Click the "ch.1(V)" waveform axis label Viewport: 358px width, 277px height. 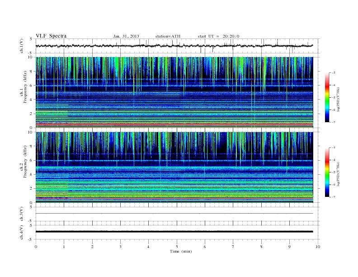pyautogui.click(x=21, y=46)
